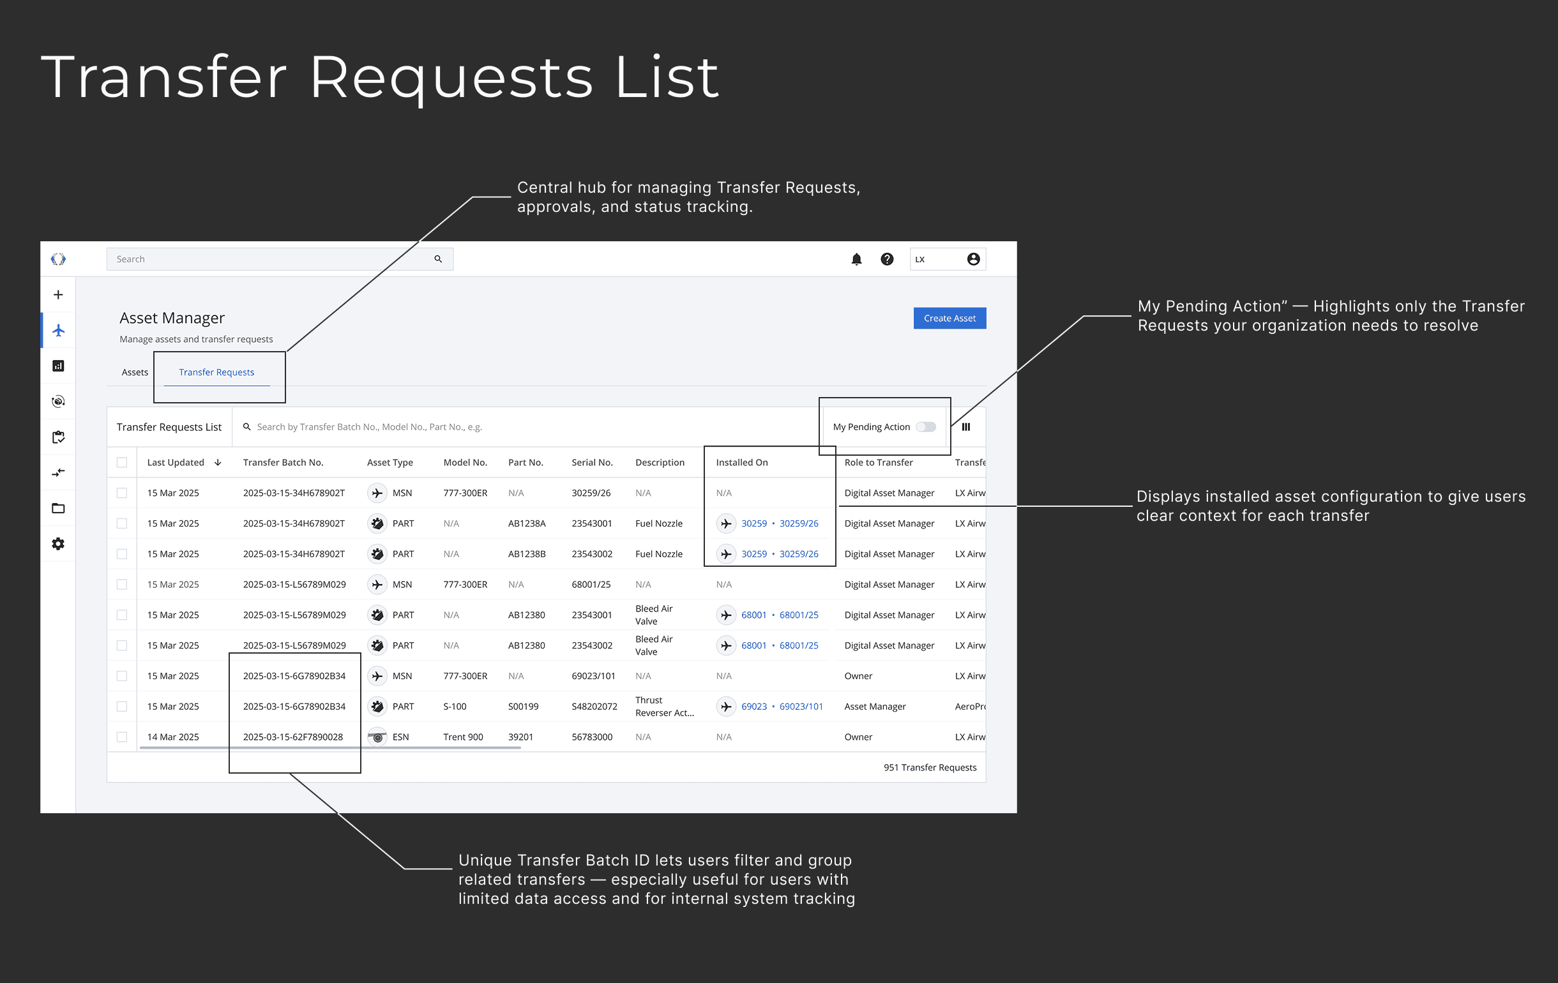Viewport: 1558px width, 983px height.
Task: Select the Transfer Requests tab
Action: [216, 373]
